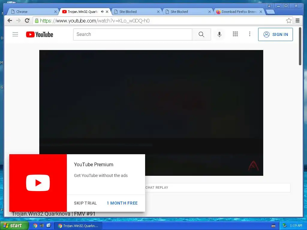Close the second Site Blocked tab

pyautogui.click(x=210, y=12)
